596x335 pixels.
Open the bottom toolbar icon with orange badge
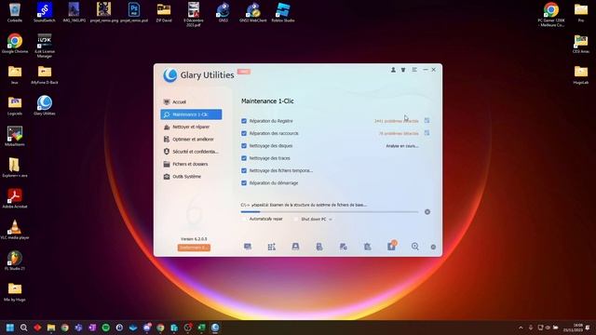[391, 246]
